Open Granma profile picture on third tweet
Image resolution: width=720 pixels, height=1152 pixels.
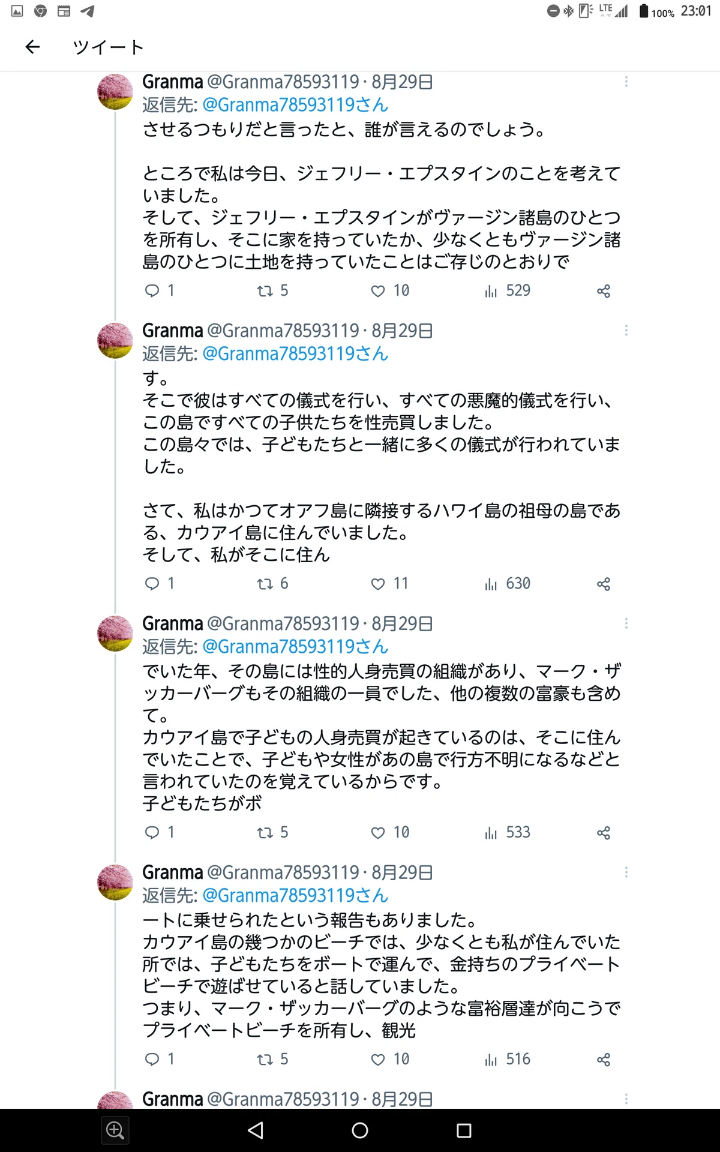pyautogui.click(x=115, y=634)
